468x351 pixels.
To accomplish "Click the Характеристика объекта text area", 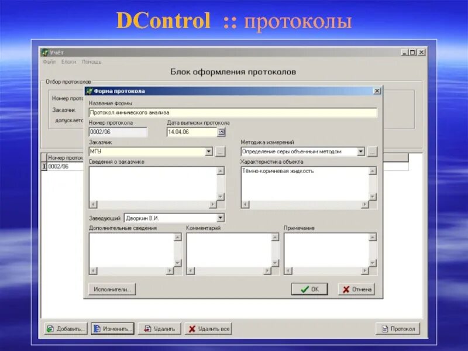I will pyautogui.click(x=305, y=184).
